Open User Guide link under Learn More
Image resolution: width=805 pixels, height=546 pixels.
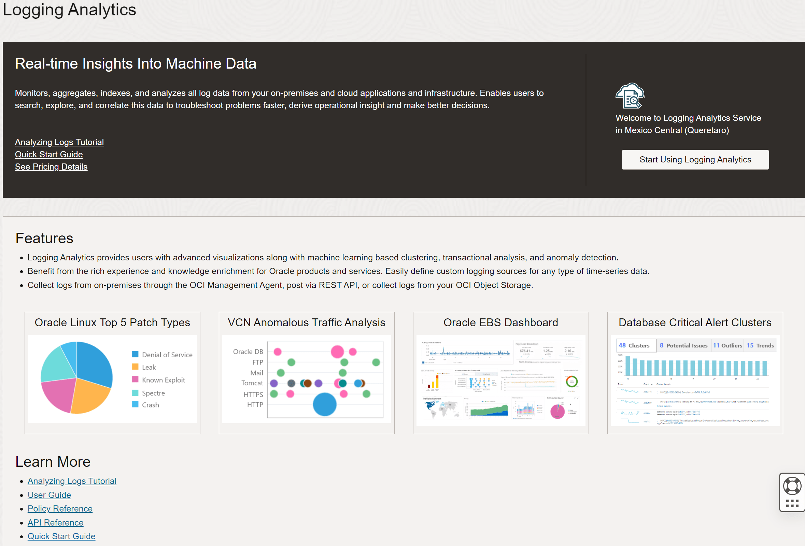(x=49, y=495)
